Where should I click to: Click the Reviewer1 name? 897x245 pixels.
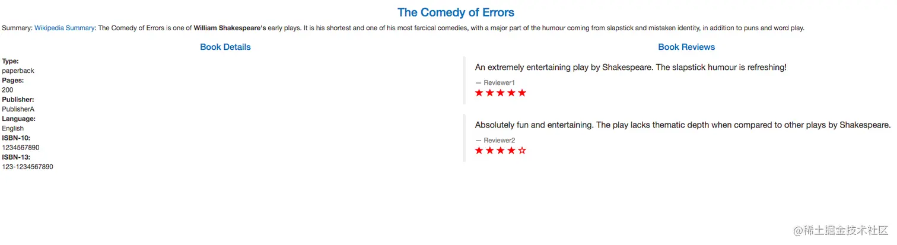point(499,82)
